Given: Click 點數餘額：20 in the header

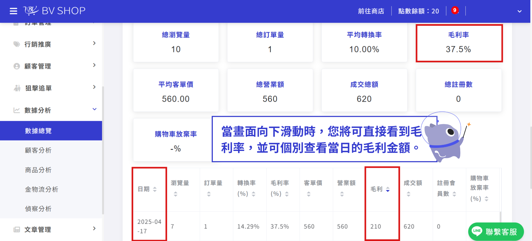Looking at the screenshot, I should 418,11.
